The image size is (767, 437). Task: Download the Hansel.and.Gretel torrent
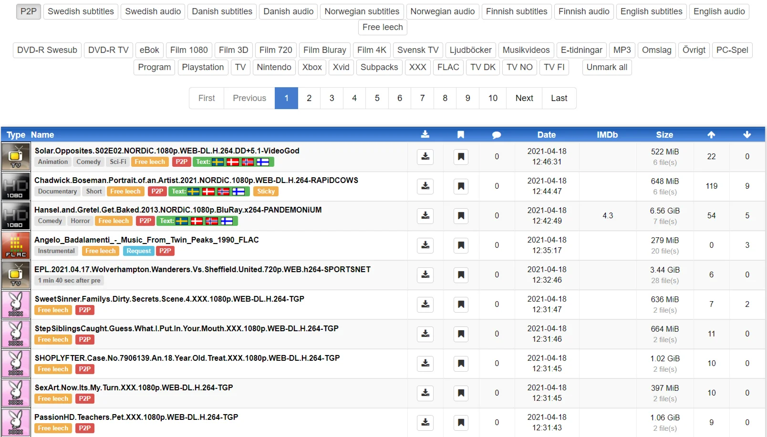(425, 216)
